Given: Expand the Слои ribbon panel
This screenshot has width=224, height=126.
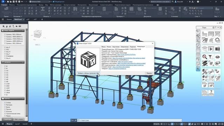Looking at the screenshot, I should (197, 16).
